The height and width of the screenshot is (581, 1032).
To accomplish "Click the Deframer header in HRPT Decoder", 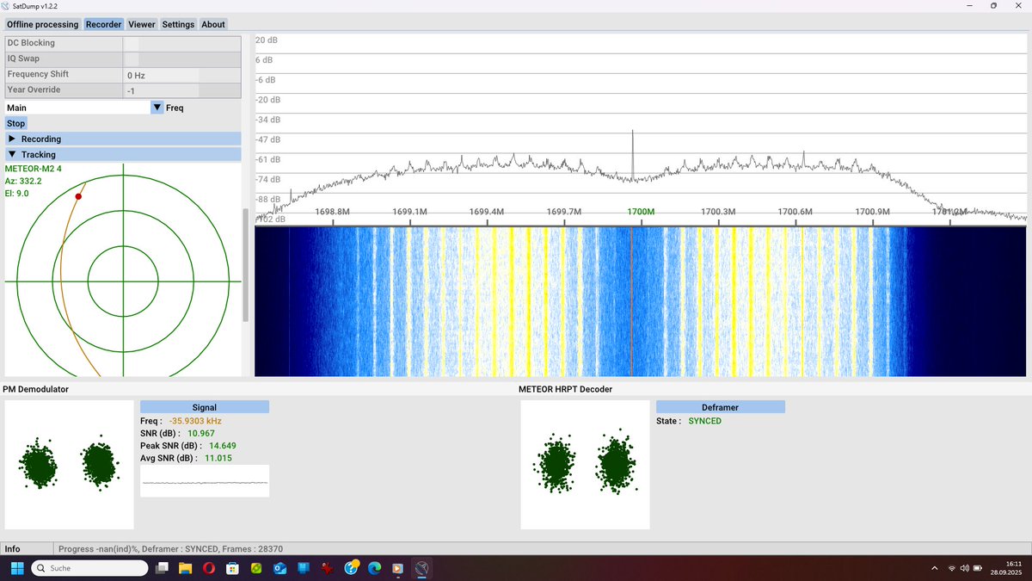I will (x=721, y=407).
